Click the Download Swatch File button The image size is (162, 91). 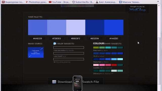(75, 82)
